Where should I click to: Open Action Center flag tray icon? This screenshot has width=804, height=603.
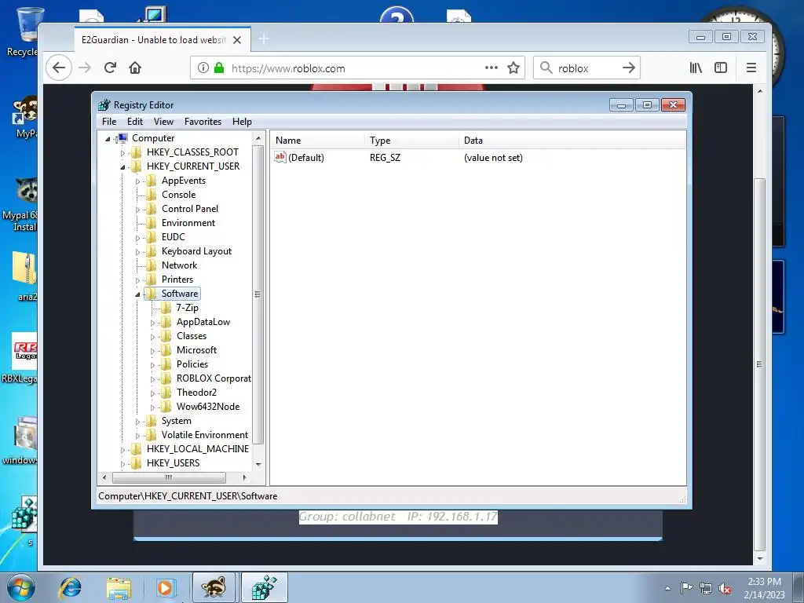(x=686, y=587)
